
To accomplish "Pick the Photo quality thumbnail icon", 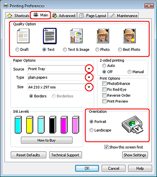I will click(103, 36).
